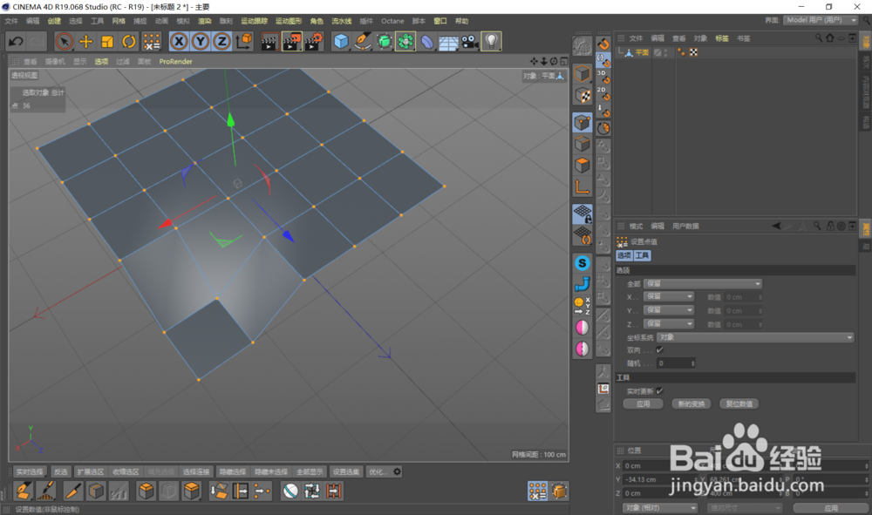Click the make editable icon in left palette
This screenshot has width=872, height=515.
pos(582,45)
